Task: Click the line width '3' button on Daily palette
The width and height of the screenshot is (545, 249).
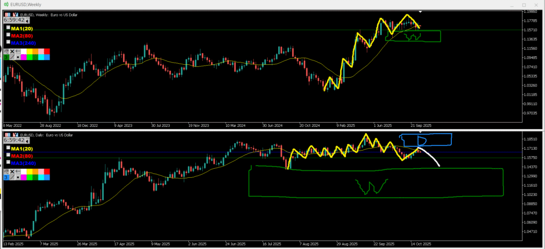Action: pyautogui.click(x=6, y=177)
